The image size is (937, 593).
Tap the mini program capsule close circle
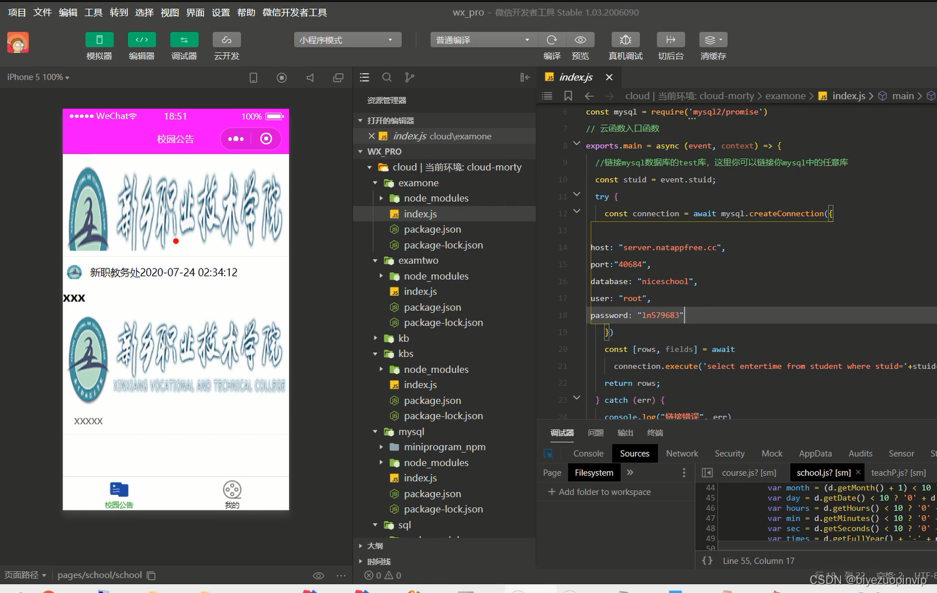pos(266,139)
